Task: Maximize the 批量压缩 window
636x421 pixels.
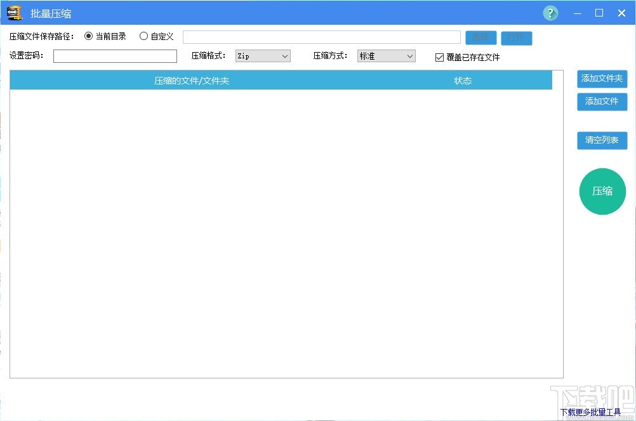Action: click(599, 13)
